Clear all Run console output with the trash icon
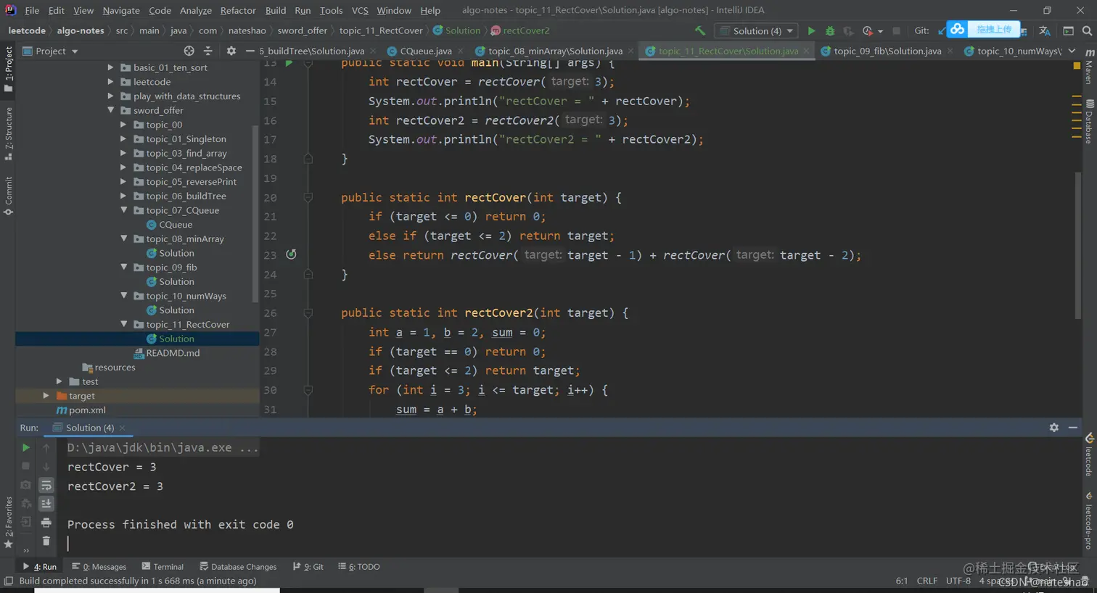This screenshot has height=593, width=1097. click(46, 541)
